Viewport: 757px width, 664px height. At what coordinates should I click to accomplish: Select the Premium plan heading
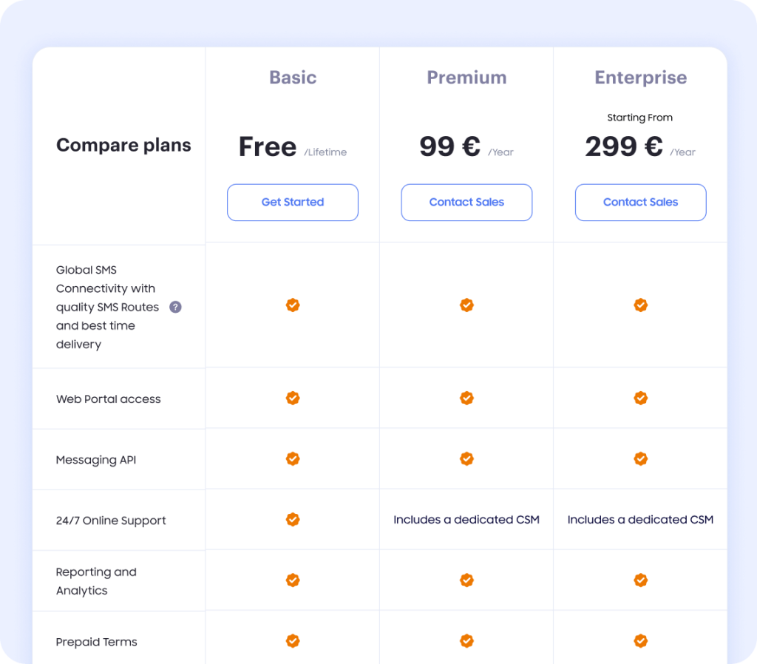click(466, 78)
